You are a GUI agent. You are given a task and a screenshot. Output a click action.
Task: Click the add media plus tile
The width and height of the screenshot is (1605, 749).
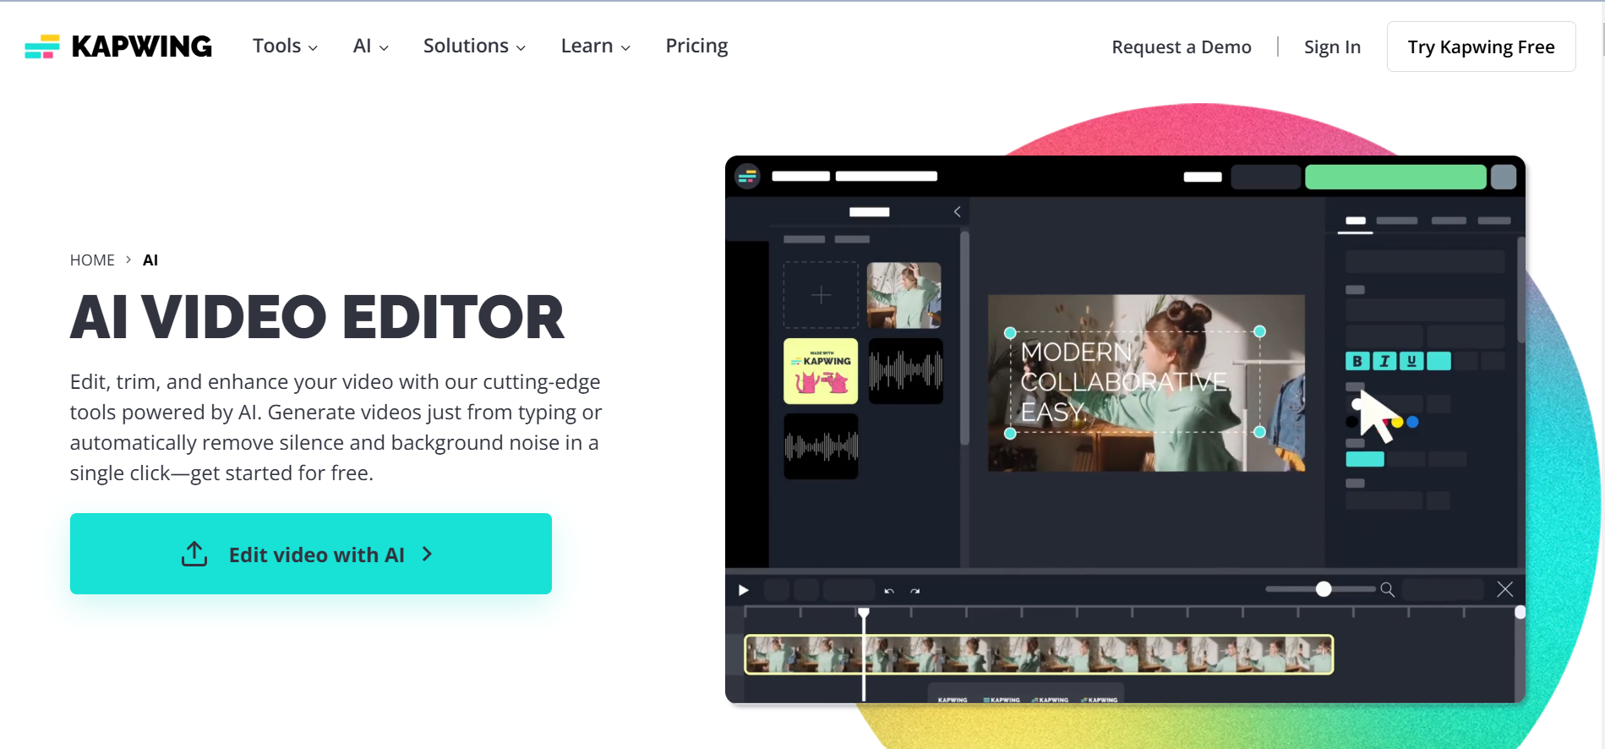pos(821,295)
